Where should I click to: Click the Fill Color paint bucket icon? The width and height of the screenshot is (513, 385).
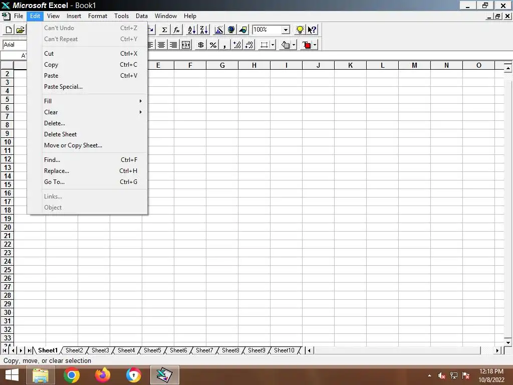coord(286,45)
